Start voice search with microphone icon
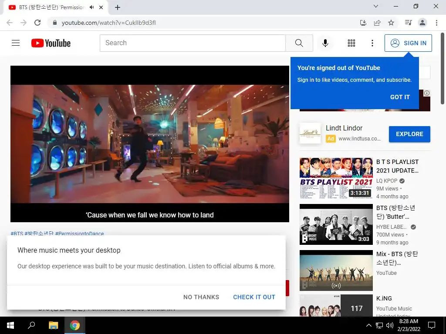 point(325,43)
